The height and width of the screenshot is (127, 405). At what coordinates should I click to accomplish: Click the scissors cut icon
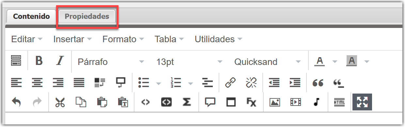tap(60, 102)
